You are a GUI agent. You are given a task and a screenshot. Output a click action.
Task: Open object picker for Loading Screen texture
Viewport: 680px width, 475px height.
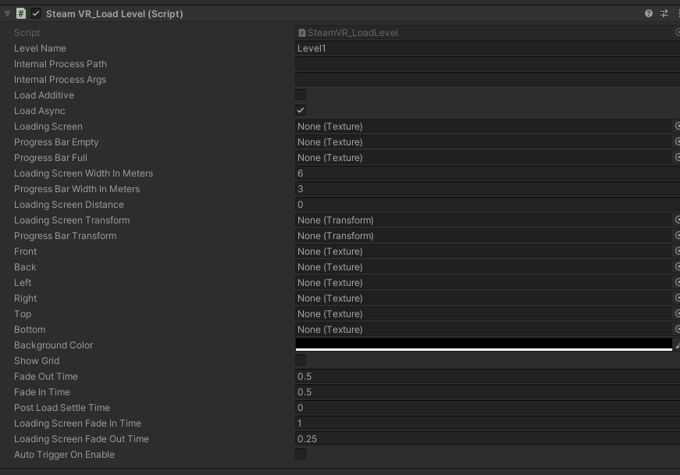point(676,126)
